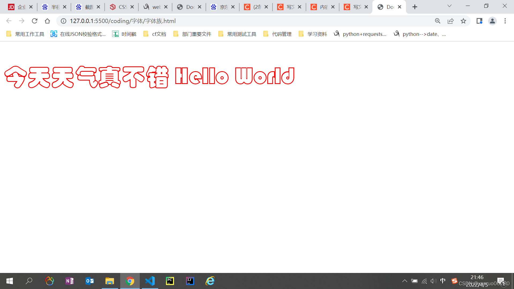Screen dimensions: 514x289
Task: Open the 在线JSON校验格式 bookmark
Action: tap(78, 34)
